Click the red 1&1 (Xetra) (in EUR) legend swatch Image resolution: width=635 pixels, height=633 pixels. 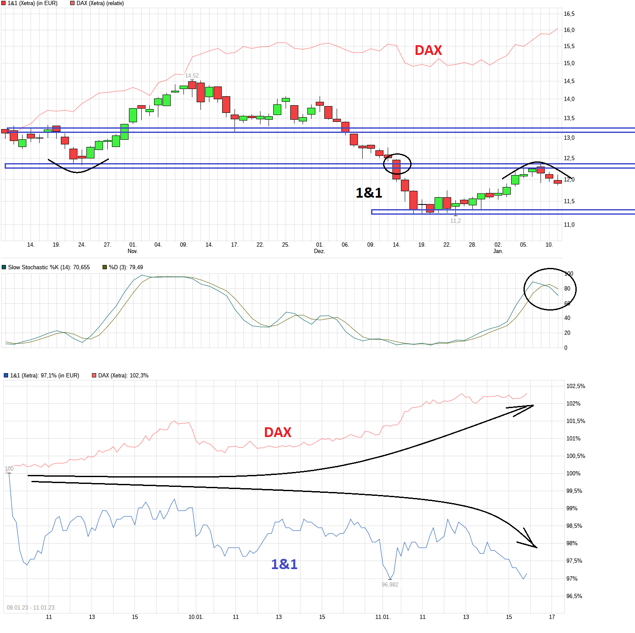tap(4, 3)
